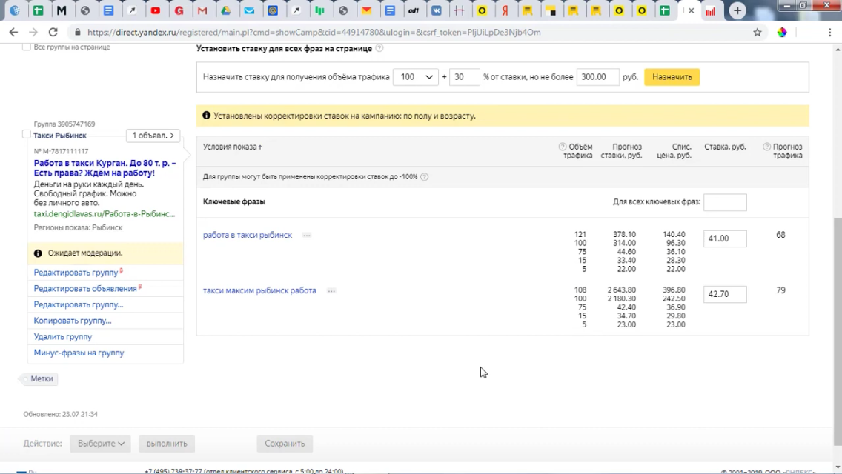The image size is (842, 474).
Task: Click the Yandex Direct address bar URL
Action: [x=314, y=32]
